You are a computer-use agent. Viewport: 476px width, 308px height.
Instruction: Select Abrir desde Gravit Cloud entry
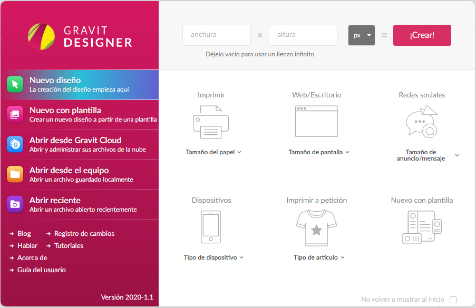coord(80,145)
